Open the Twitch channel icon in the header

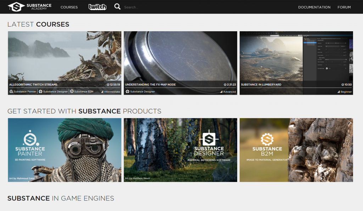(x=97, y=6)
